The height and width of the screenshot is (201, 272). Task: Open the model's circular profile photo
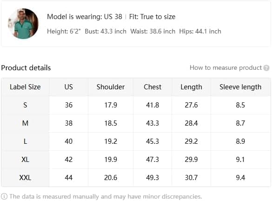[23, 24]
